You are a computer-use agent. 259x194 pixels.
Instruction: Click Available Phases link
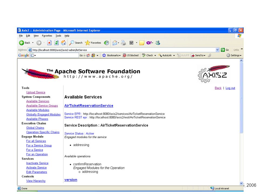[x=37, y=119]
